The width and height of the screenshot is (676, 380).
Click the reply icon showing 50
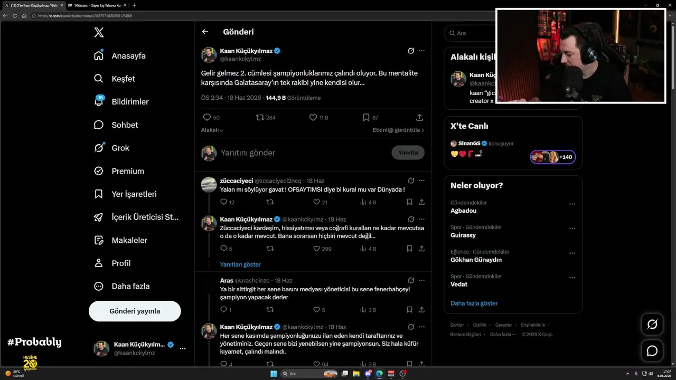(207, 117)
